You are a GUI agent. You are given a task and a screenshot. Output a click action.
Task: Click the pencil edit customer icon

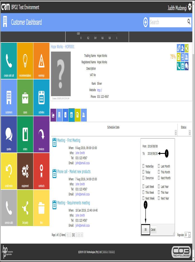pos(179,48)
